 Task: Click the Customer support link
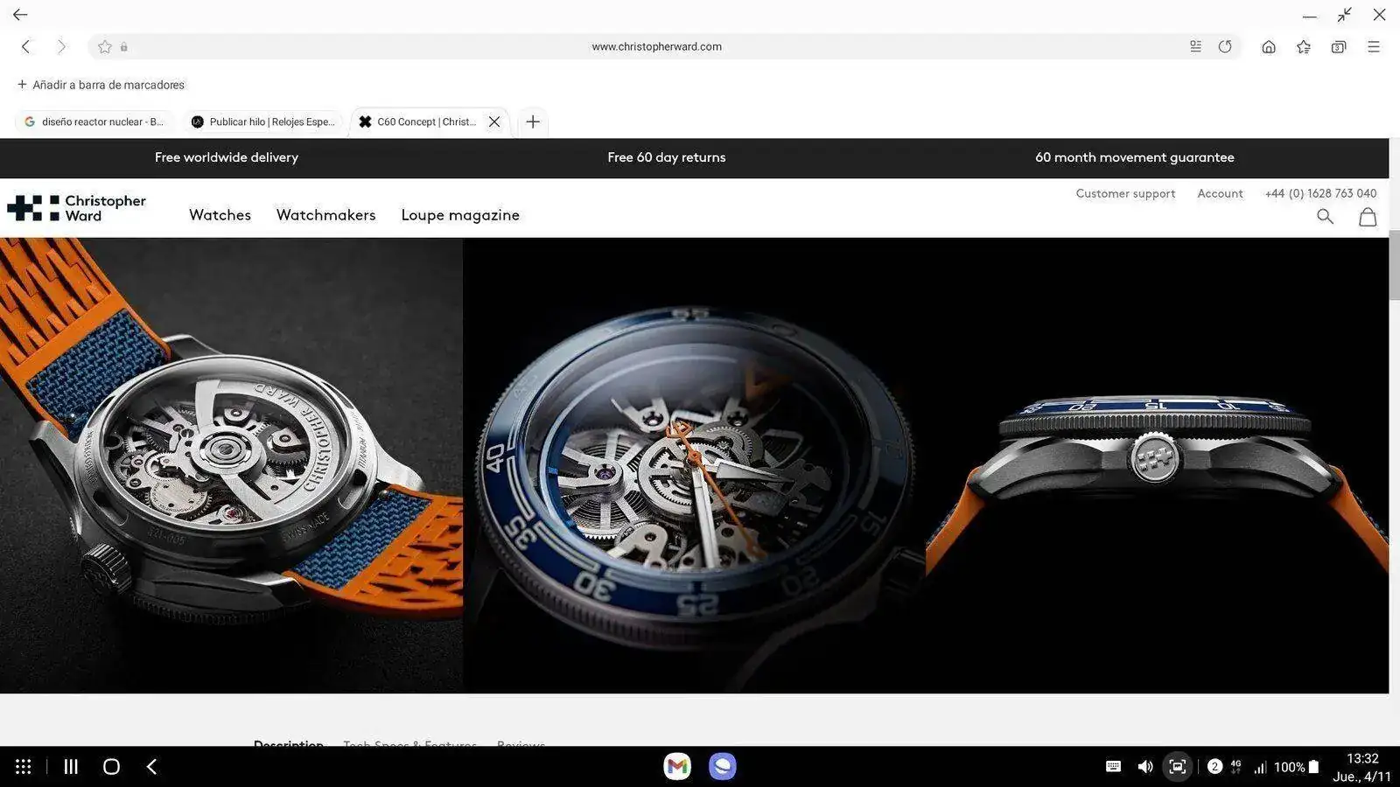pos(1125,193)
